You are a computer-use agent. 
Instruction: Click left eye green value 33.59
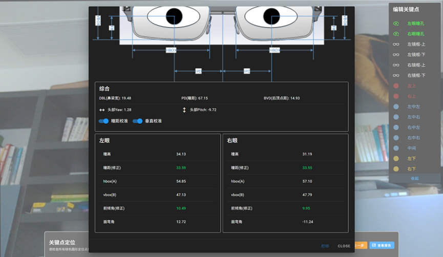pyautogui.click(x=181, y=168)
